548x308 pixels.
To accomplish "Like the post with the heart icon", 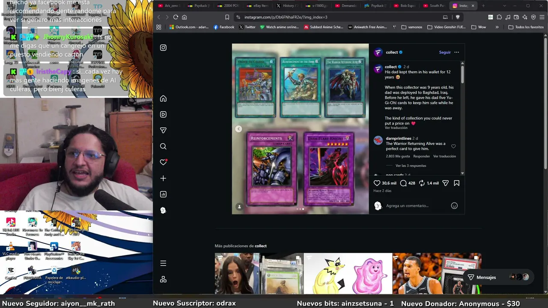I will [x=377, y=183].
